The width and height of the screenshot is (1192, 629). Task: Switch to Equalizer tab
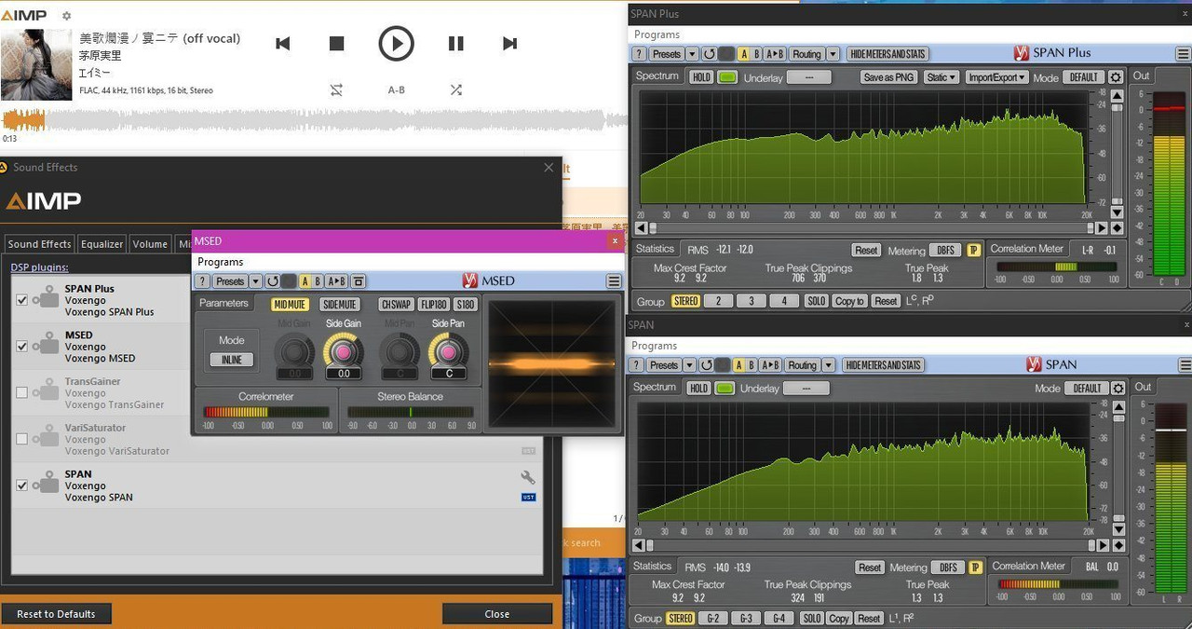[102, 244]
